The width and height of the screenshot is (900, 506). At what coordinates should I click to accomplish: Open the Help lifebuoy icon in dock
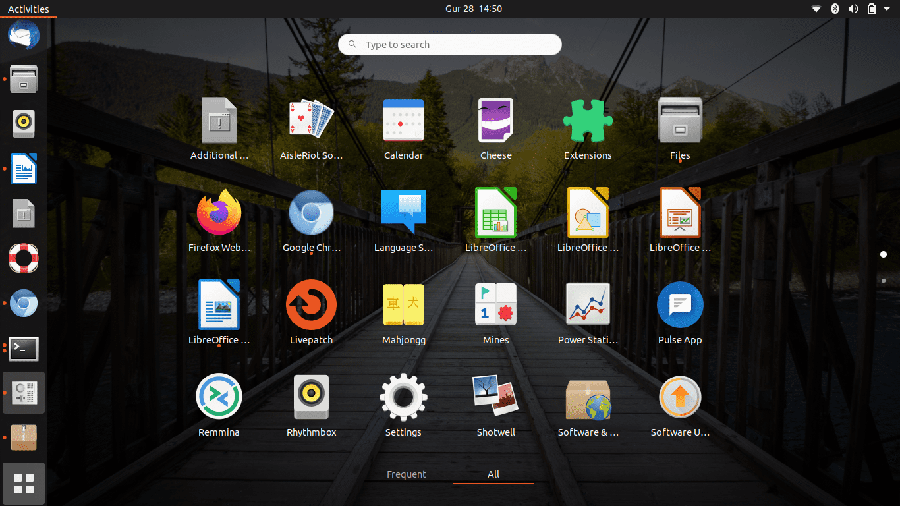pyautogui.click(x=24, y=258)
